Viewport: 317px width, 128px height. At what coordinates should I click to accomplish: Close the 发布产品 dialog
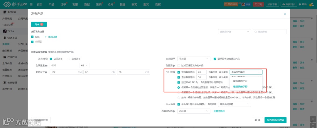pyautogui.click(x=285, y=14)
